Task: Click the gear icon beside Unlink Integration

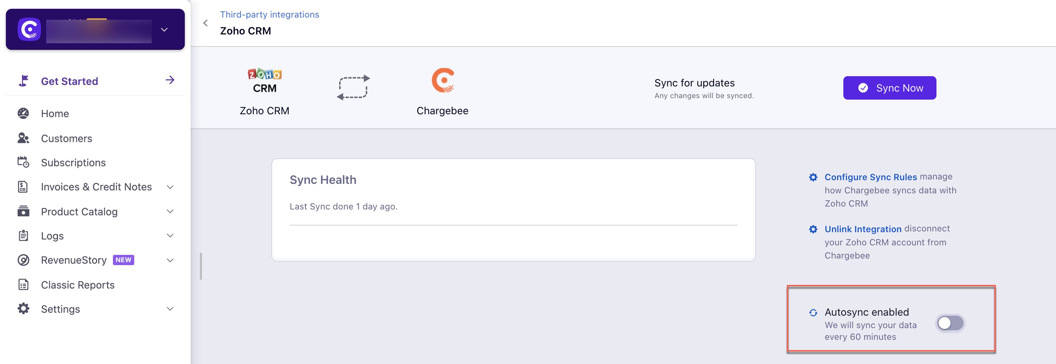Action: (813, 229)
